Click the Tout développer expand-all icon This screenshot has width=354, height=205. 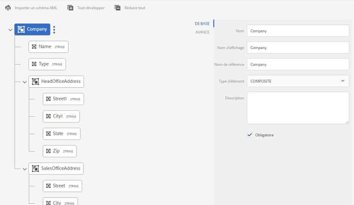click(x=70, y=8)
